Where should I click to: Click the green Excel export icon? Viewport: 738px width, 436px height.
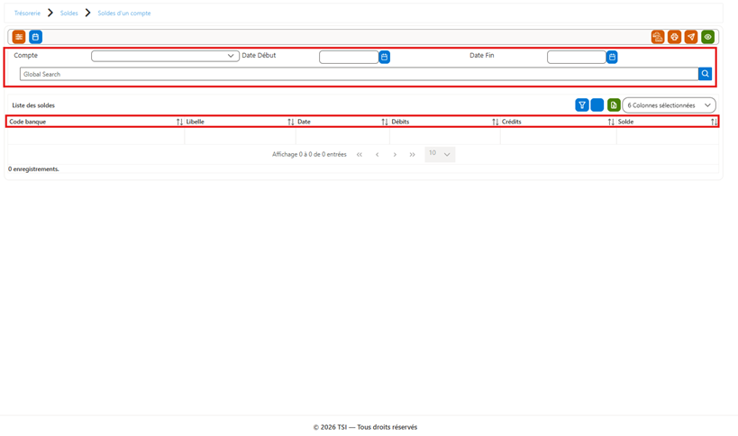coord(614,104)
